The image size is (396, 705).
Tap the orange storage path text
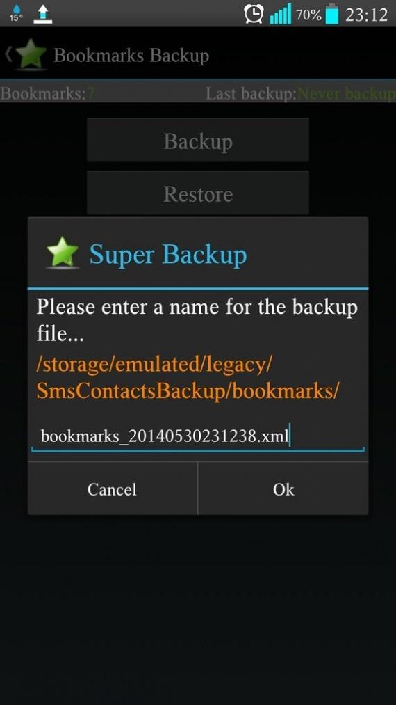coord(188,378)
